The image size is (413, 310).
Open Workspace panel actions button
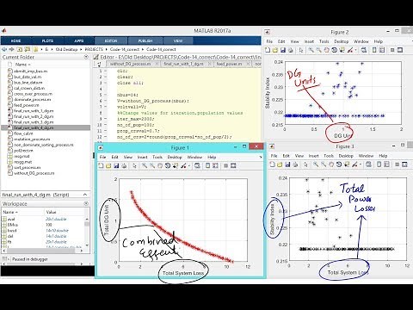pos(86,203)
